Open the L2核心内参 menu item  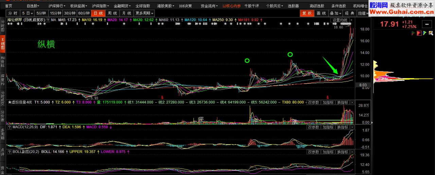coord(231,6)
